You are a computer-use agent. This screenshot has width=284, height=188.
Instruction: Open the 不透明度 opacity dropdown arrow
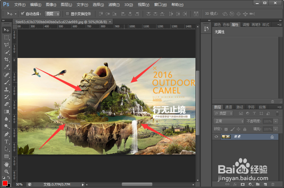(276, 121)
